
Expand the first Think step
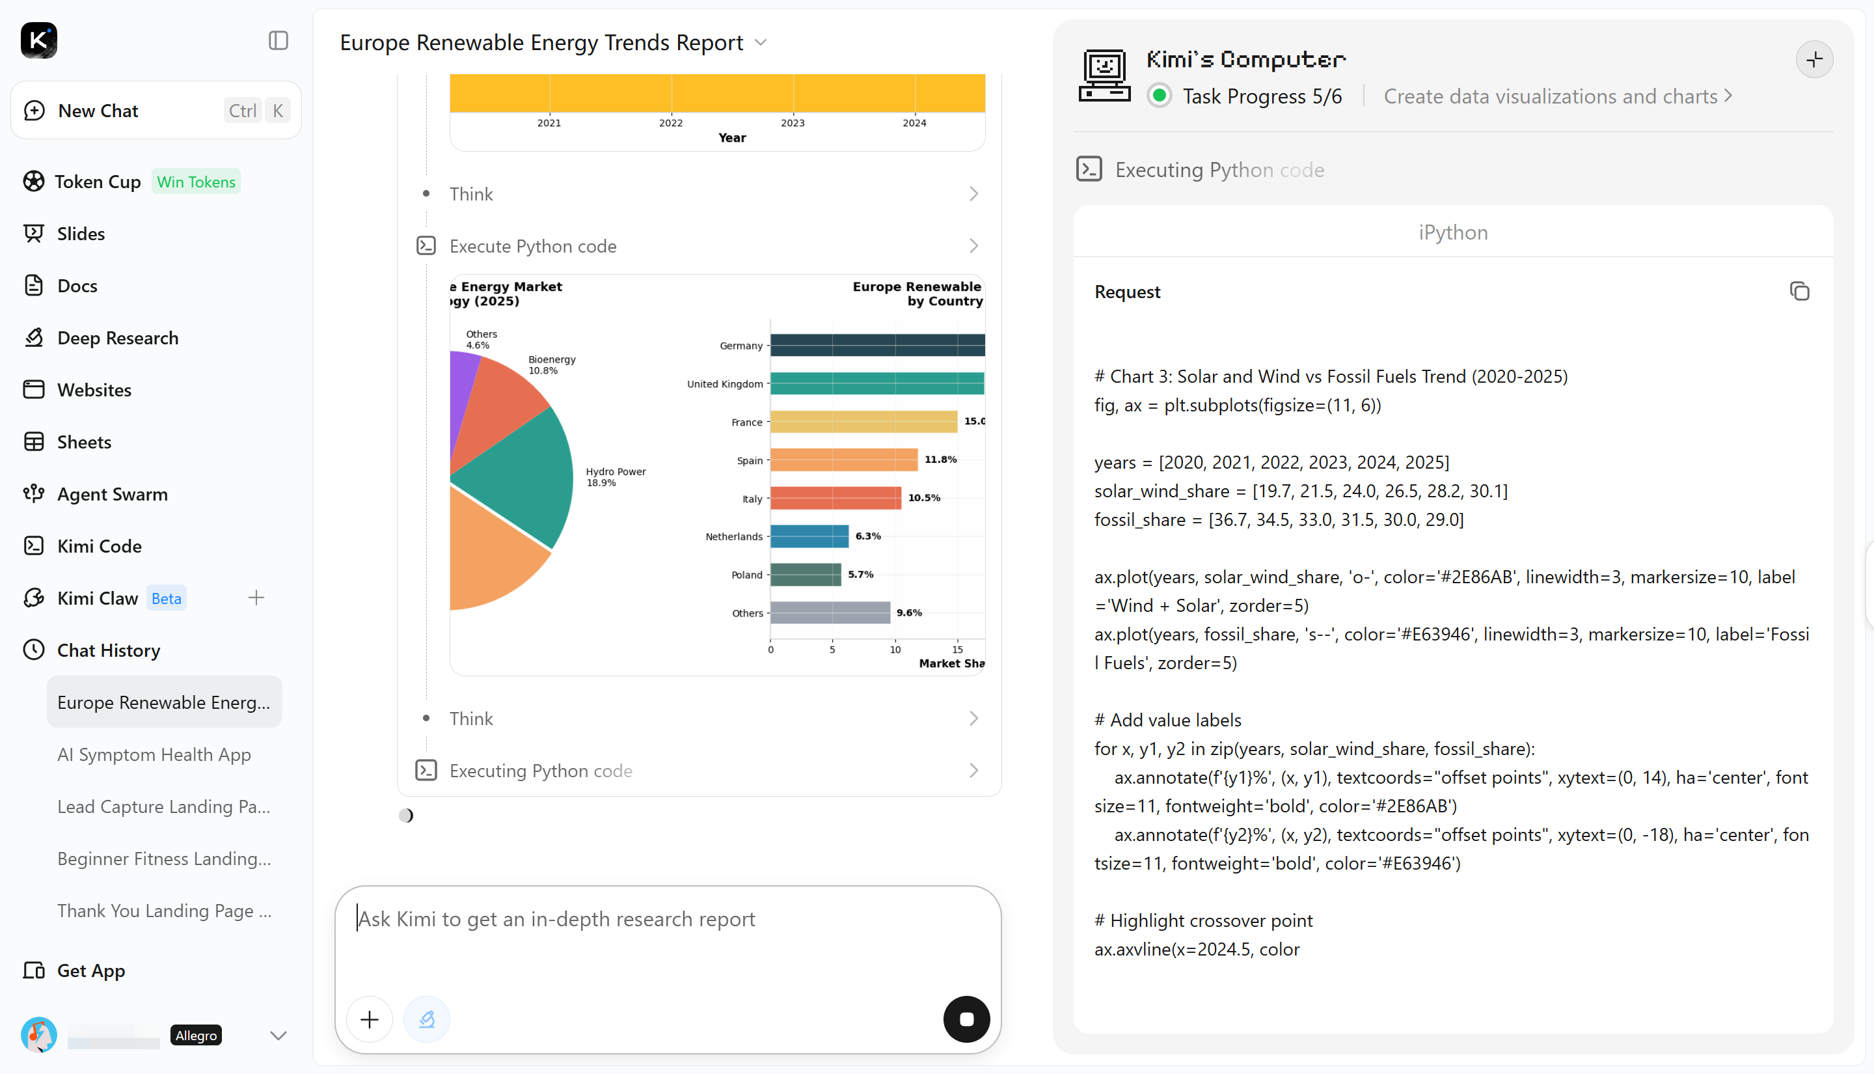click(x=699, y=193)
